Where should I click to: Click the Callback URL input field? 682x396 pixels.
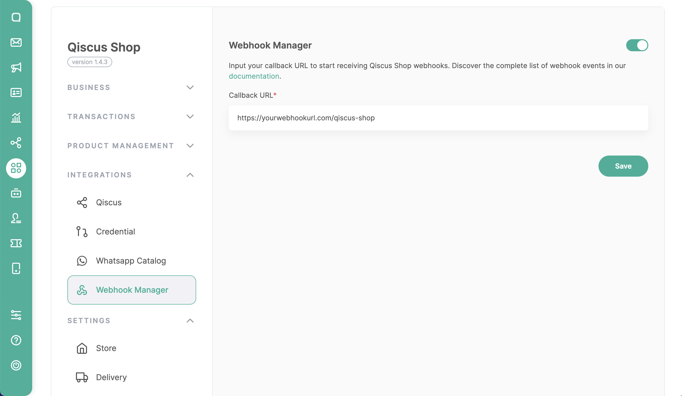pyautogui.click(x=438, y=118)
